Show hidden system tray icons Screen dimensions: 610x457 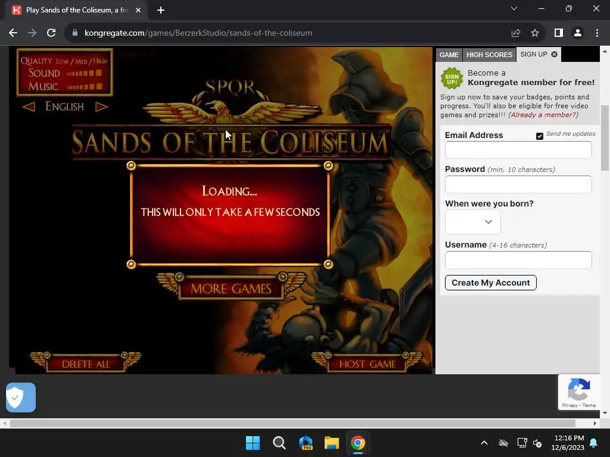point(484,443)
